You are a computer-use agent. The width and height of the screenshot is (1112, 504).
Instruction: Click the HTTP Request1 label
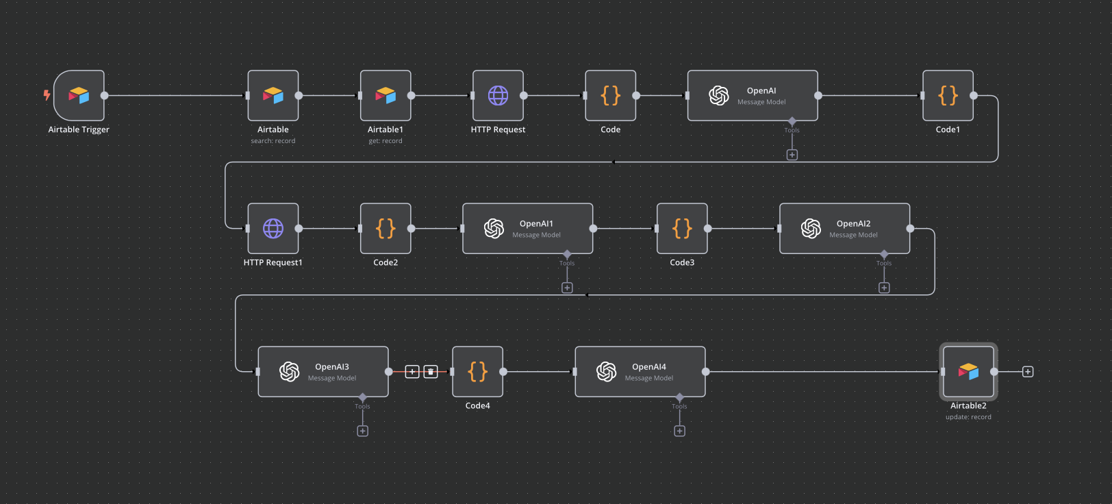click(x=273, y=262)
